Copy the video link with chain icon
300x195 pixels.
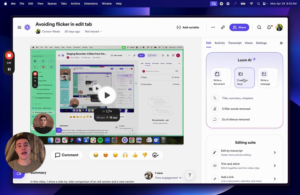point(223,27)
